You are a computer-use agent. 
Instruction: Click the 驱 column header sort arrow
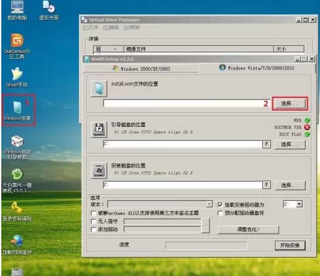(115, 49)
